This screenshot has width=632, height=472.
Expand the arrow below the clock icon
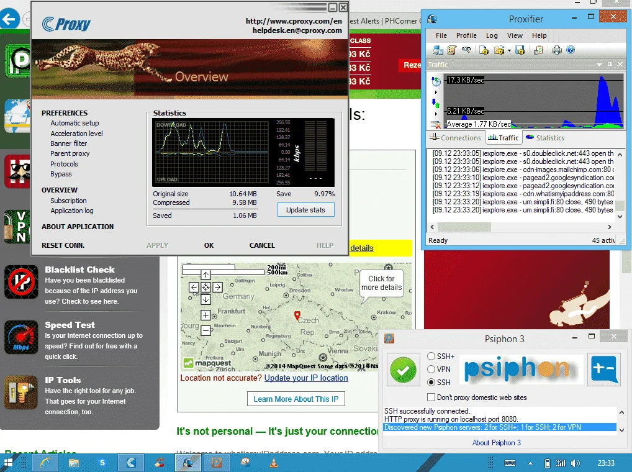(x=436, y=93)
